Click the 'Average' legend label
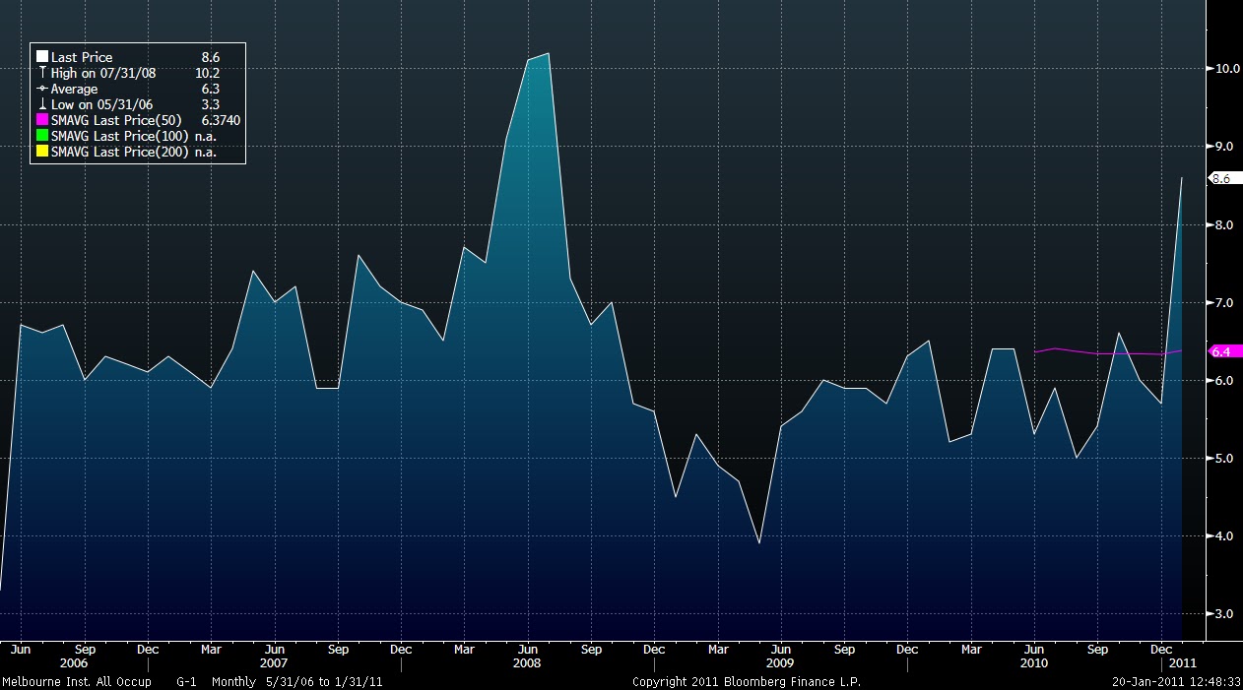1243x690 pixels. coord(74,90)
